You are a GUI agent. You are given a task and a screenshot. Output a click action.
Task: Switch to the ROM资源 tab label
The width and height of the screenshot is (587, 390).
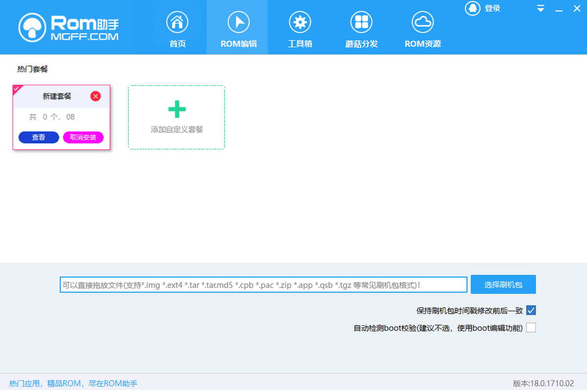coord(423,44)
